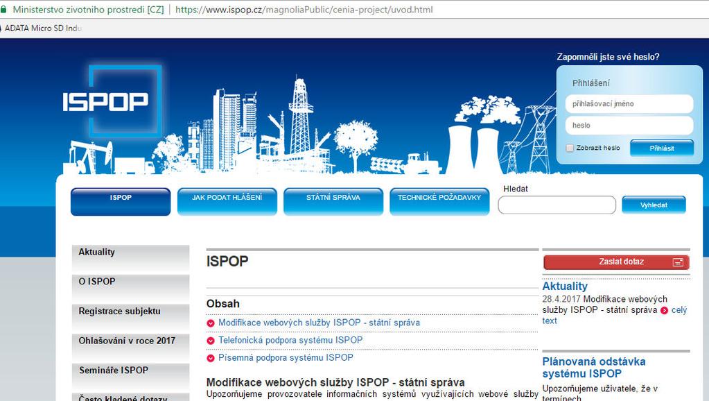Click the bold Modifikace webových služby article heading

point(335,382)
